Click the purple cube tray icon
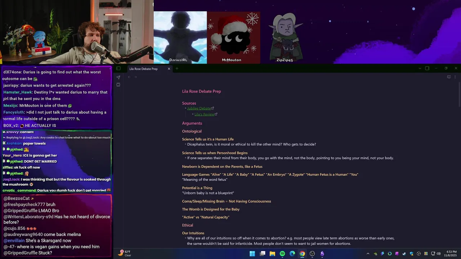 point(397,254)
